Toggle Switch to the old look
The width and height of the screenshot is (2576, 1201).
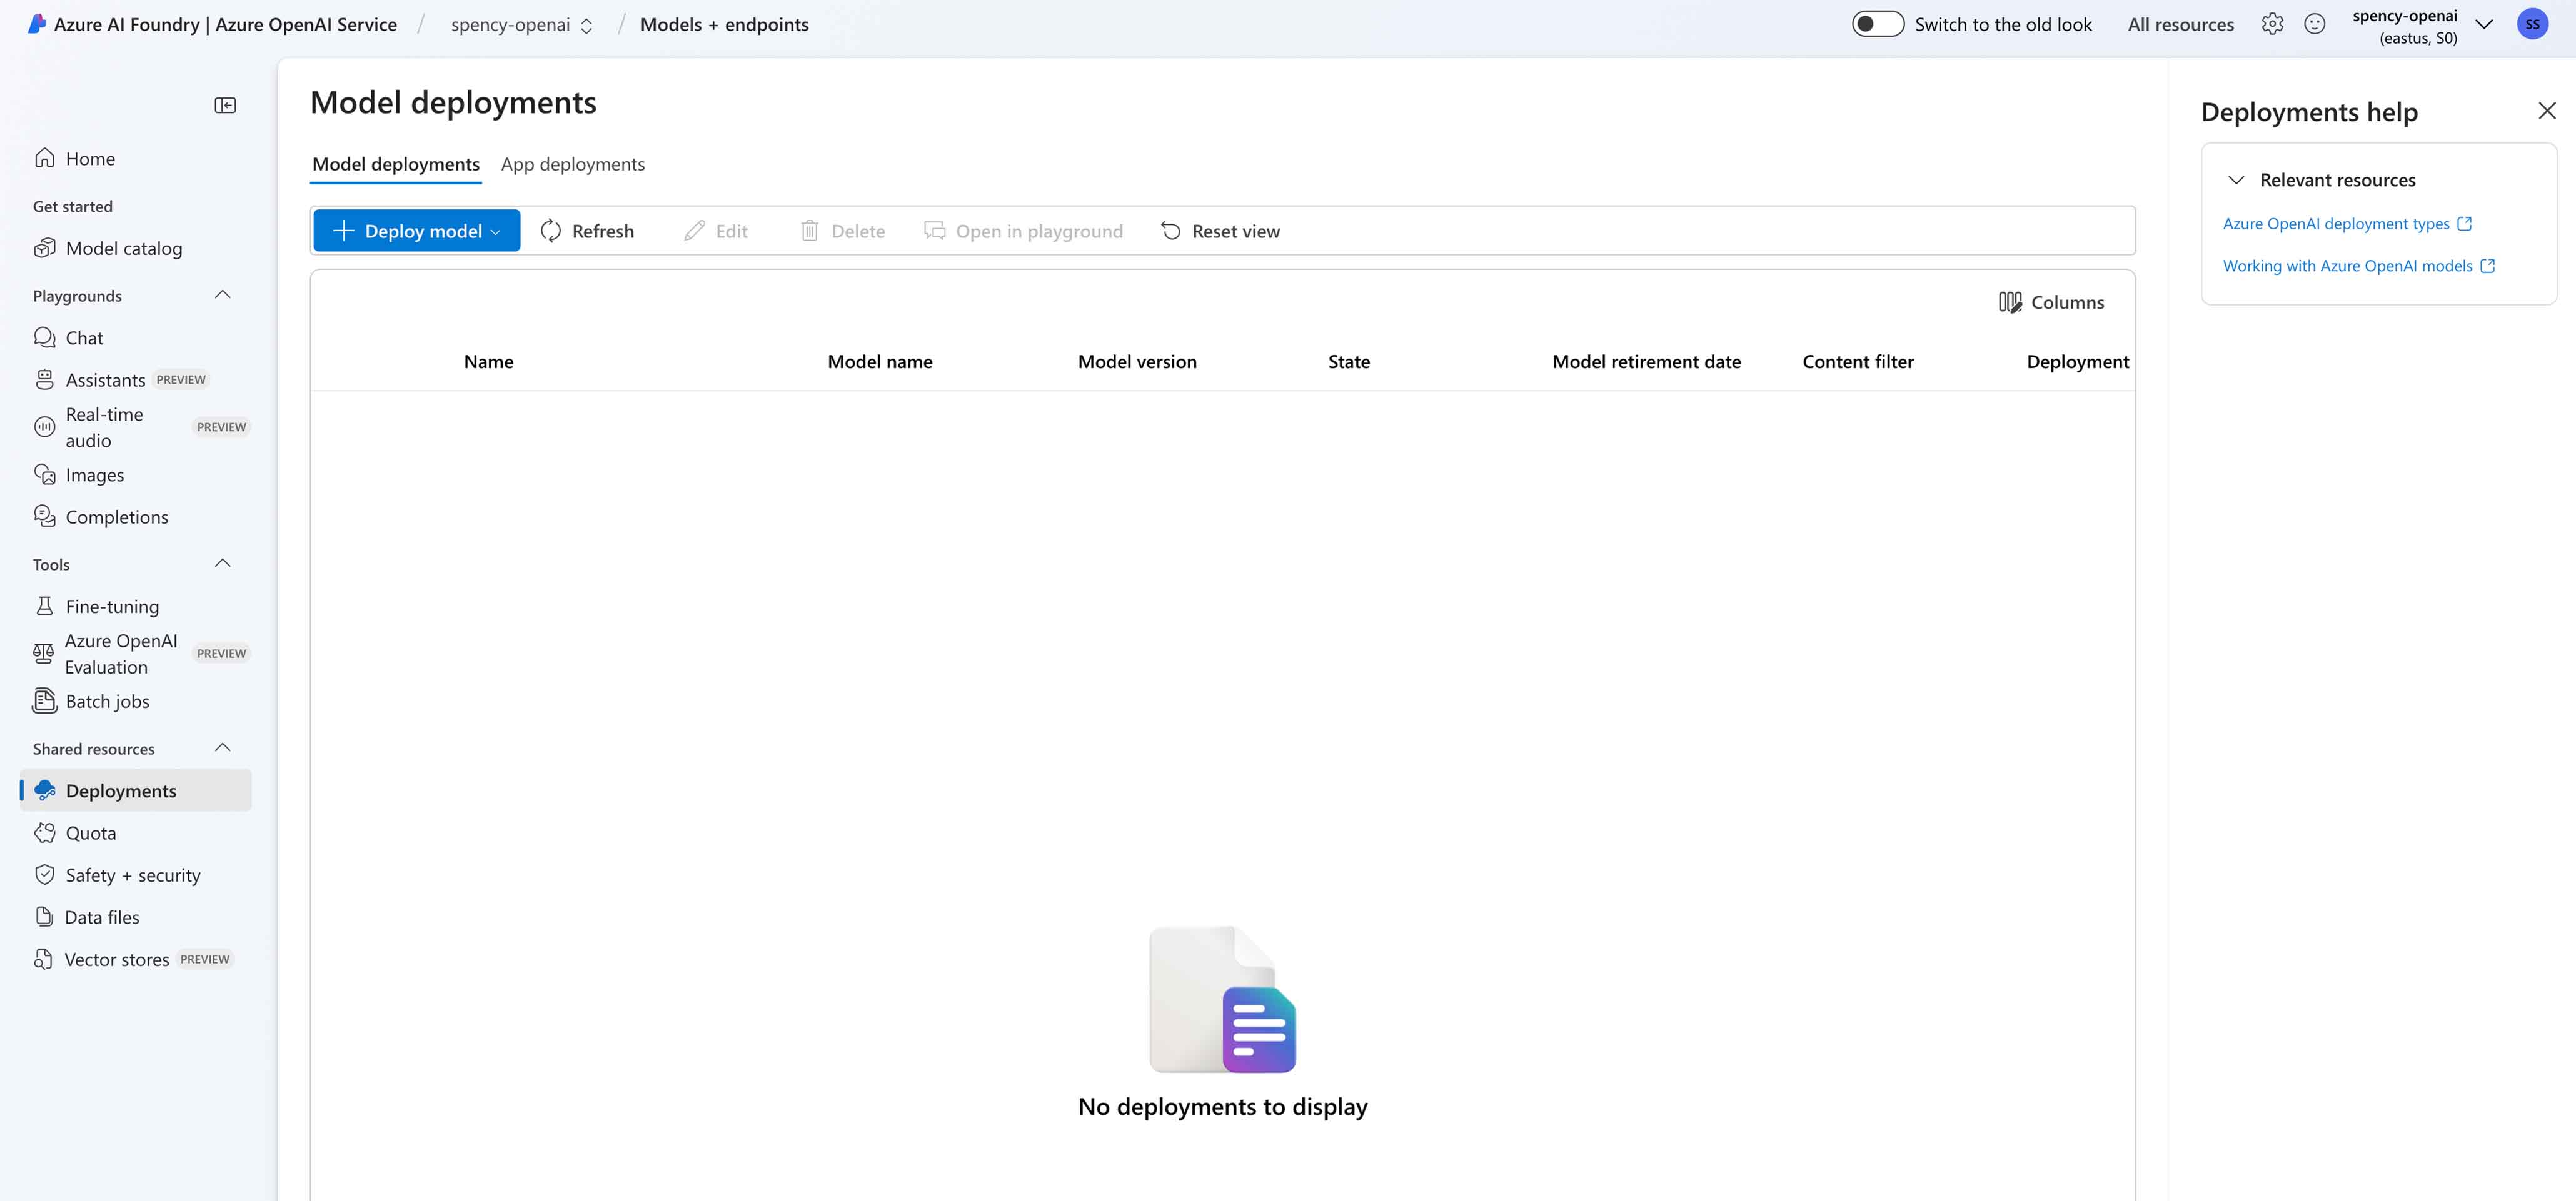(1877, 24)
